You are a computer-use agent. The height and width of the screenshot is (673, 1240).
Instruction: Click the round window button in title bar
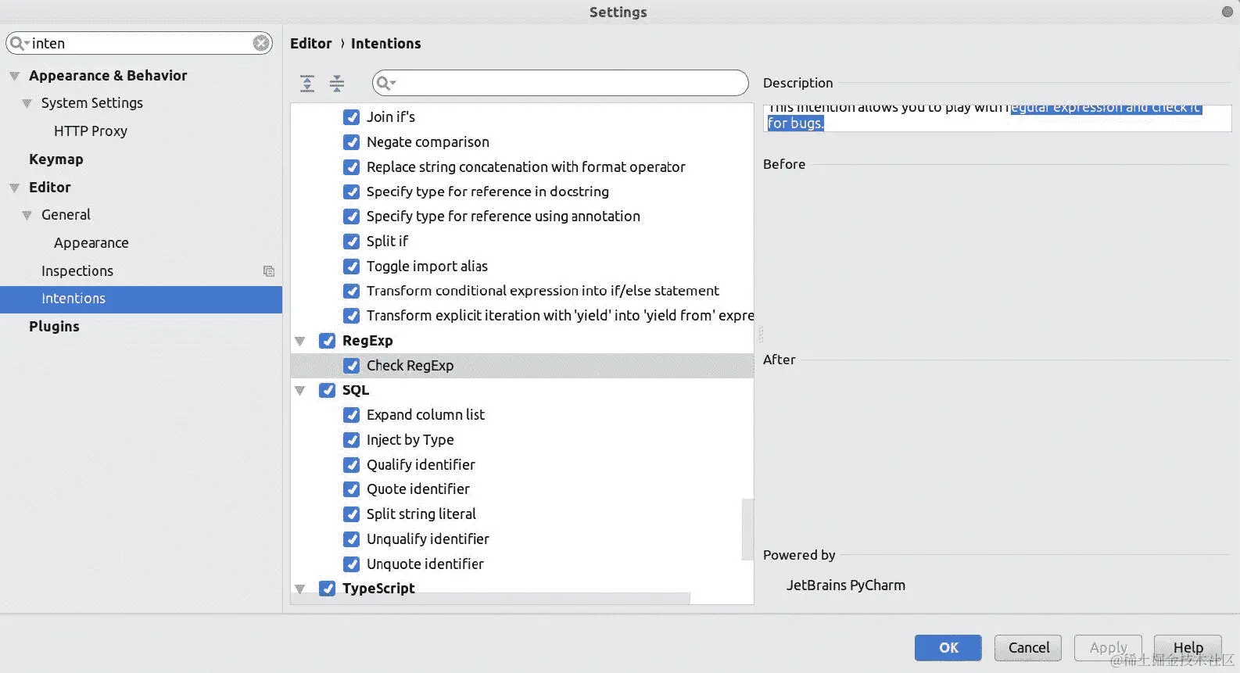pos(1227,12)
